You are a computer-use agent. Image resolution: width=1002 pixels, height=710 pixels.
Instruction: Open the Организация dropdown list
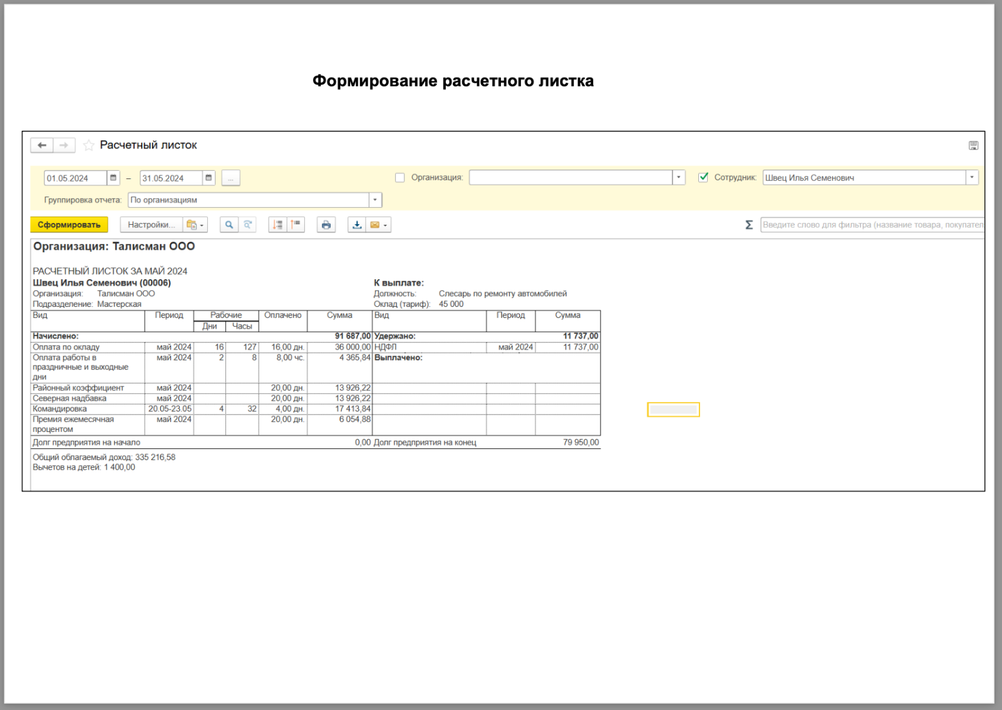pos(678,178)
